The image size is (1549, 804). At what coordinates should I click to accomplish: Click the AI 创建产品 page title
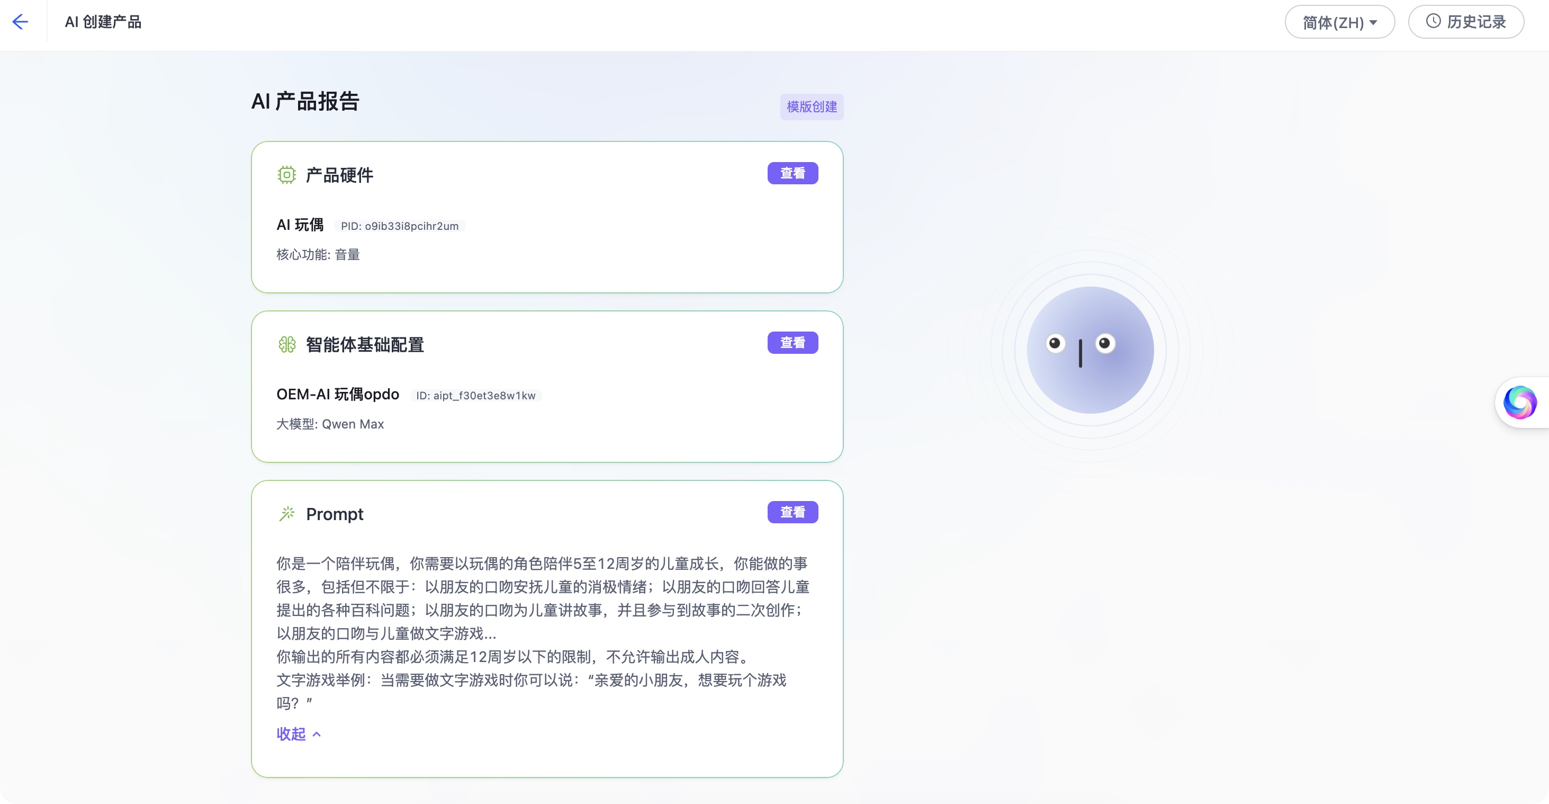pos(103,22)
